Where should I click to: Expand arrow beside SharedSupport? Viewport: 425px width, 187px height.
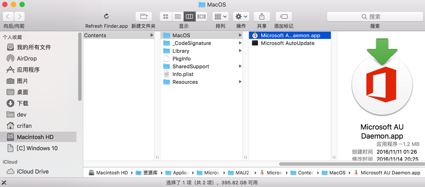coord(240,67)
